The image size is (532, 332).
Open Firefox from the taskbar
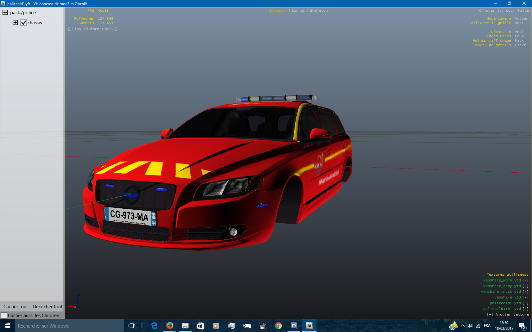click(170, 326)
